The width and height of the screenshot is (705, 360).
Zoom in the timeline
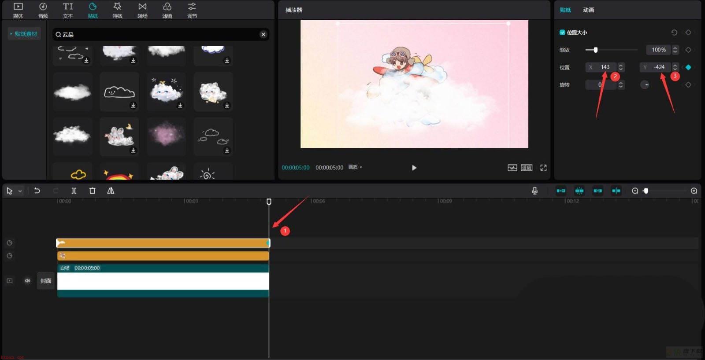[x=694, y=191]
